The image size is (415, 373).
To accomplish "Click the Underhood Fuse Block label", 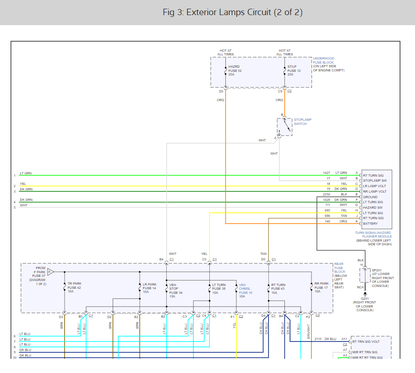I will coord(328,65).
